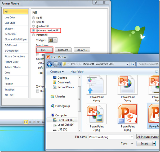Click the Help question mark in Format Picture
Screen dimensions: 160x152
(96, 2)
